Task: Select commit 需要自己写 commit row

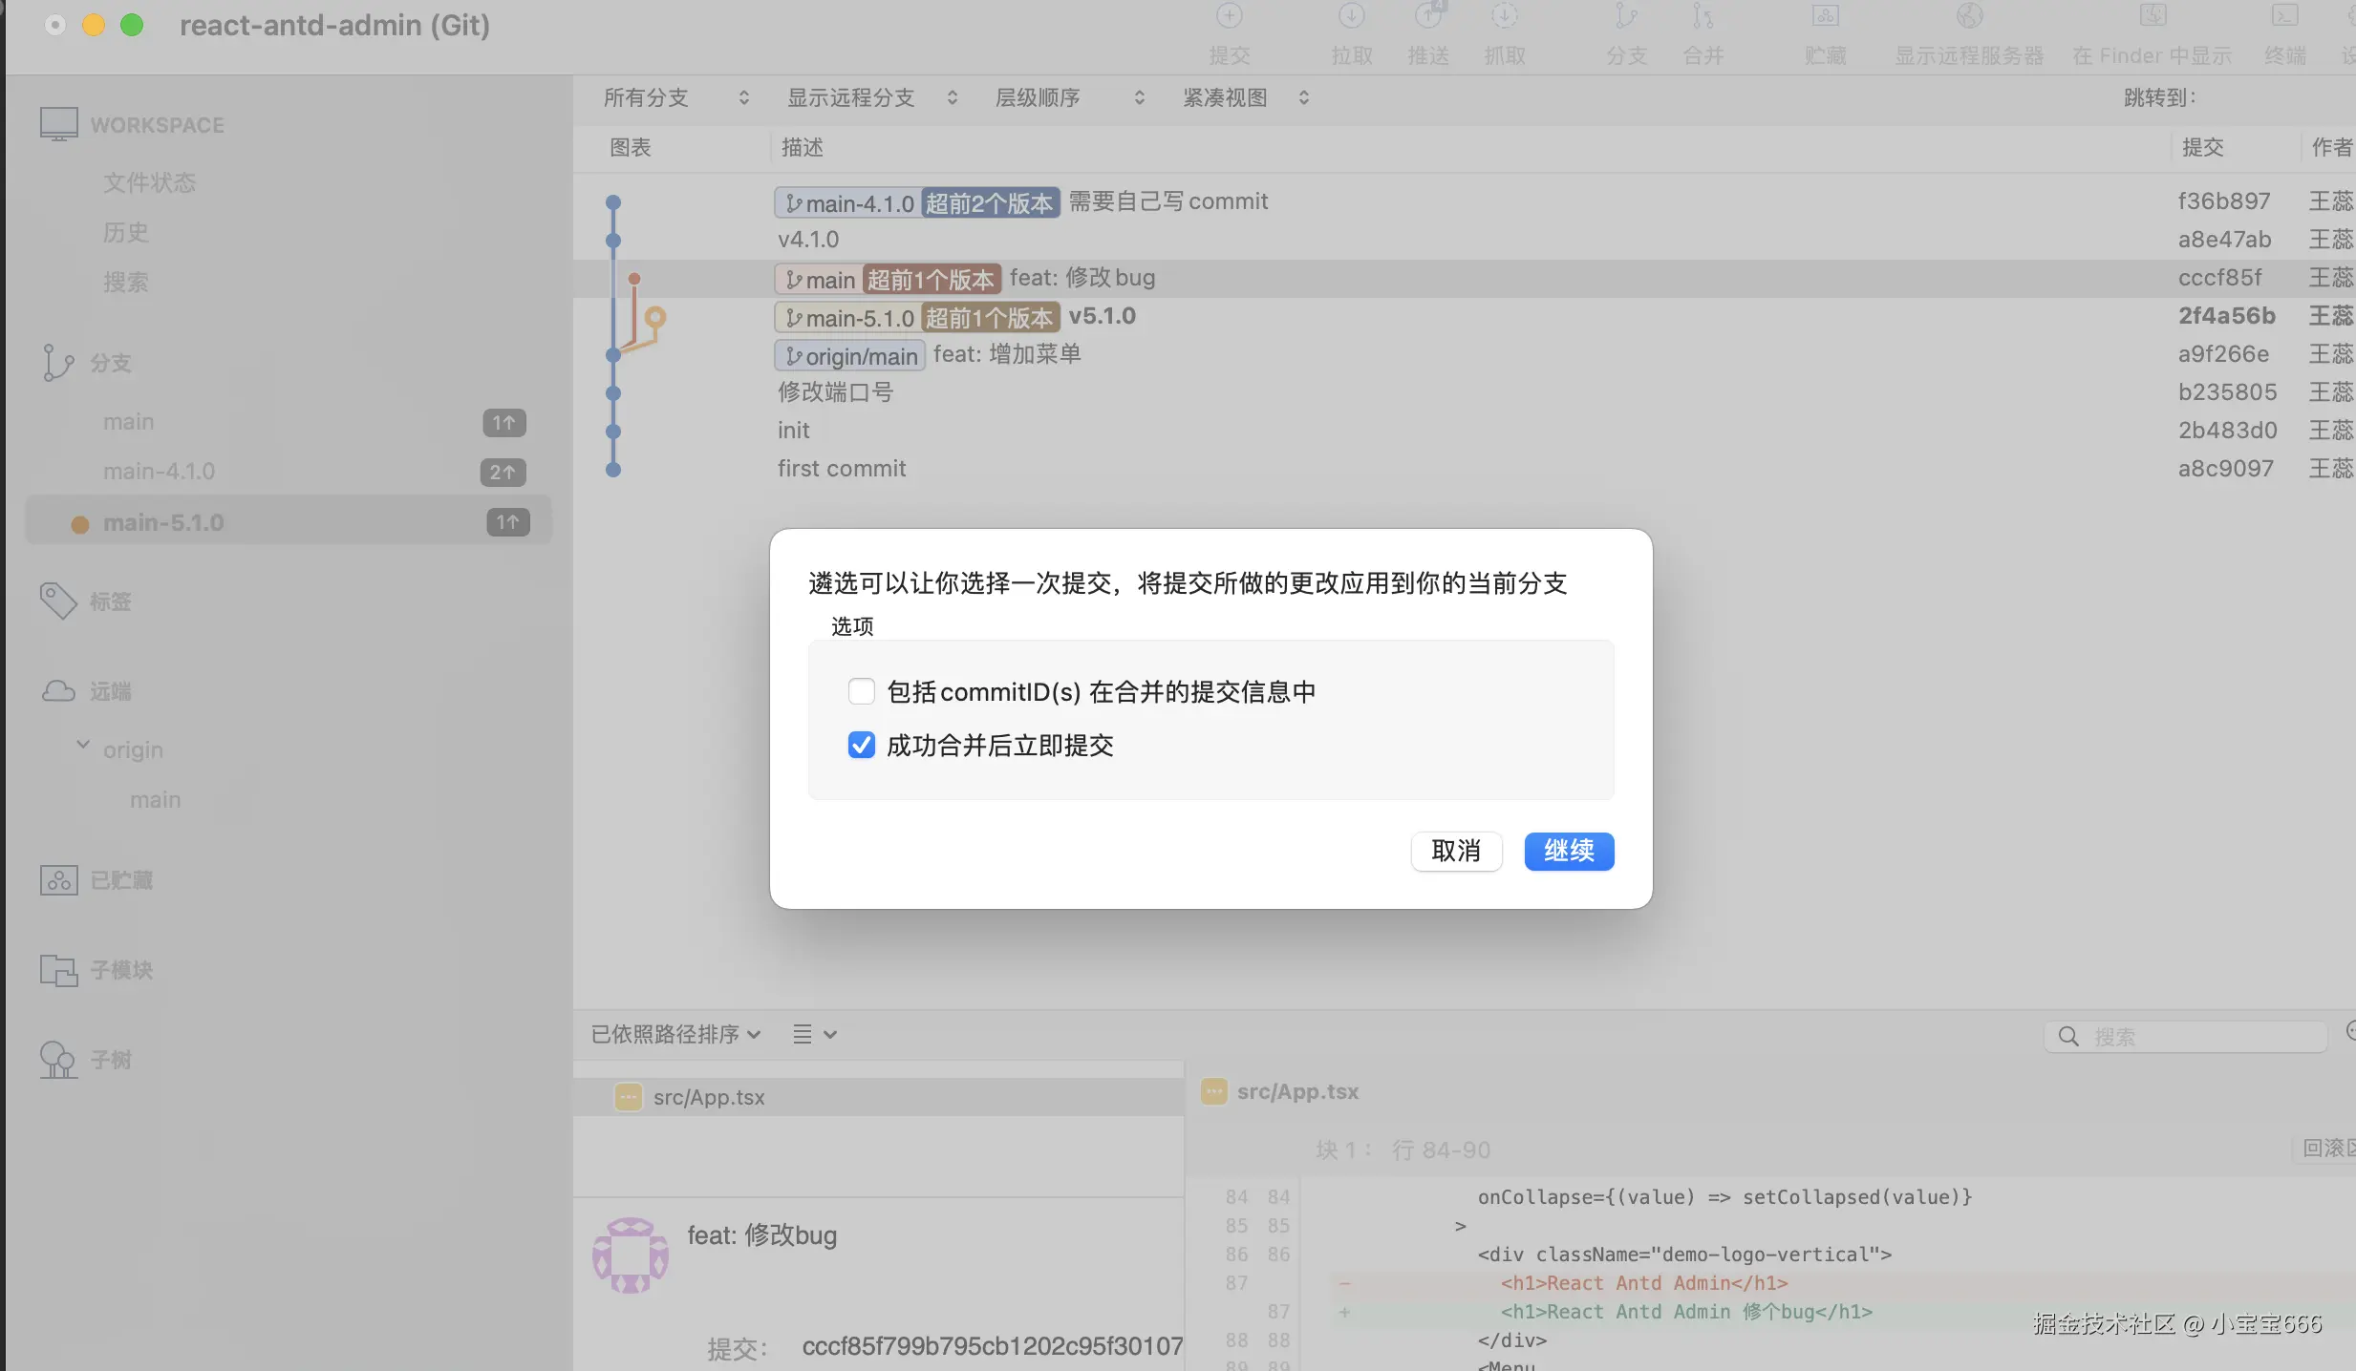Action: [x=1464, y=201]
